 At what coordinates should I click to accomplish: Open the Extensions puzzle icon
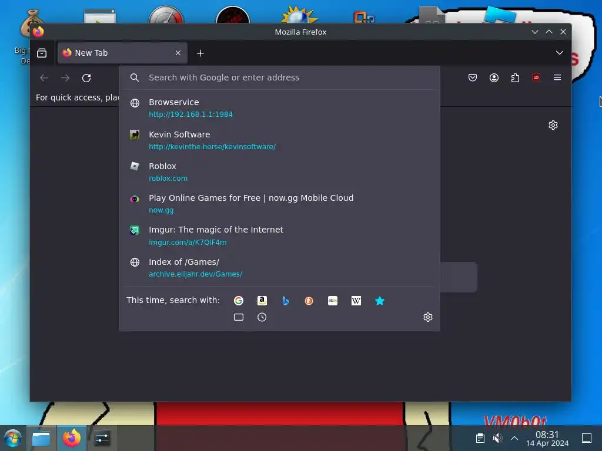coord(515,78)
